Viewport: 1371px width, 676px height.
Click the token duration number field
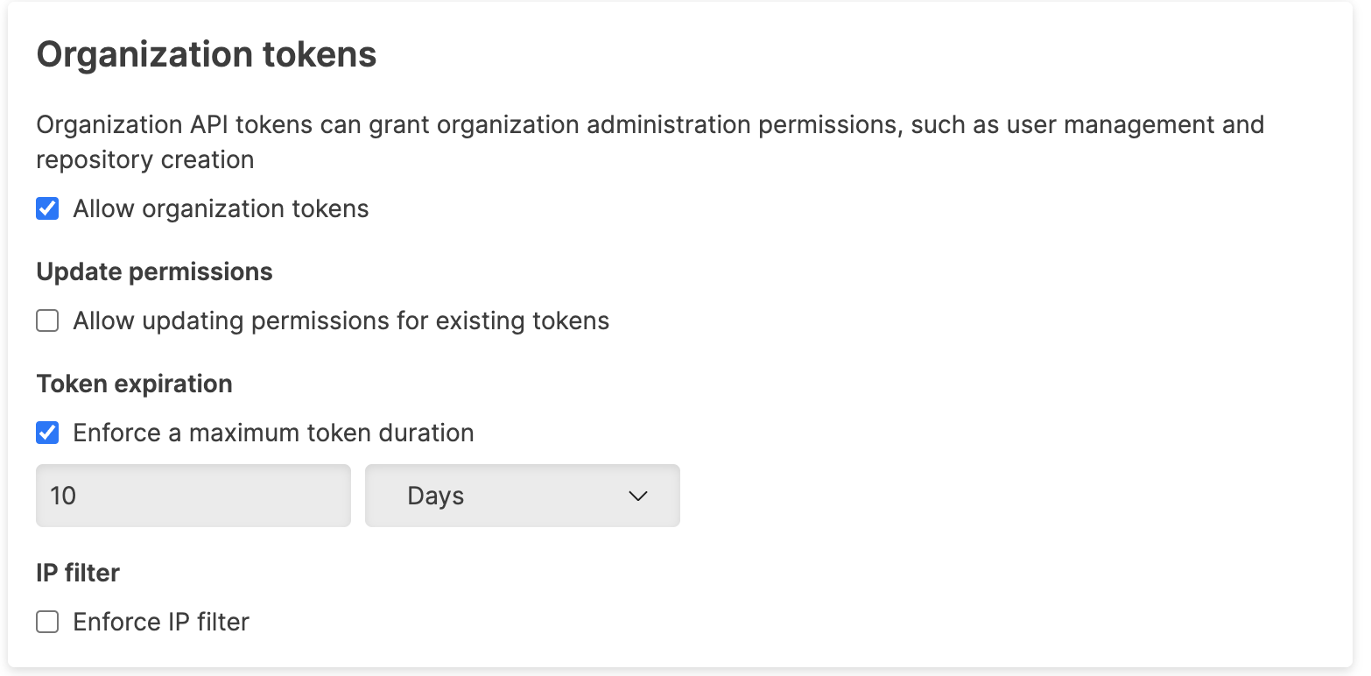[x=193, y=496]
